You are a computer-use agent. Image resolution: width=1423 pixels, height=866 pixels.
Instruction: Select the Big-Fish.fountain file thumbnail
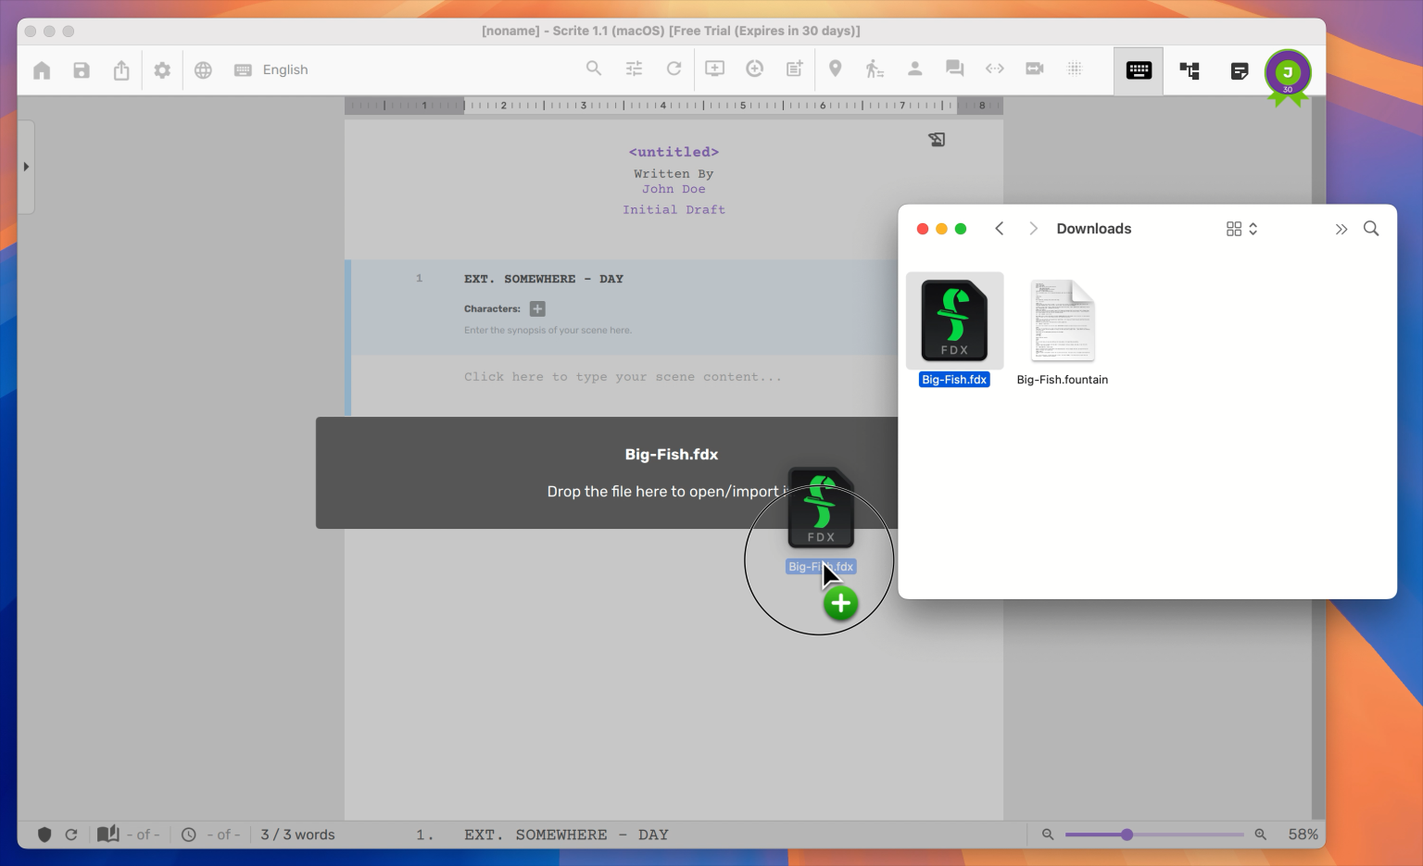pyautogui.click(x=1062, y=321)
